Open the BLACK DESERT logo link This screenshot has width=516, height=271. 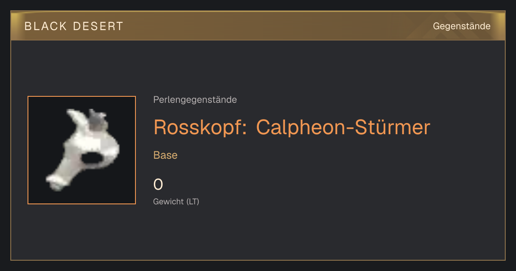pos(74,26)
